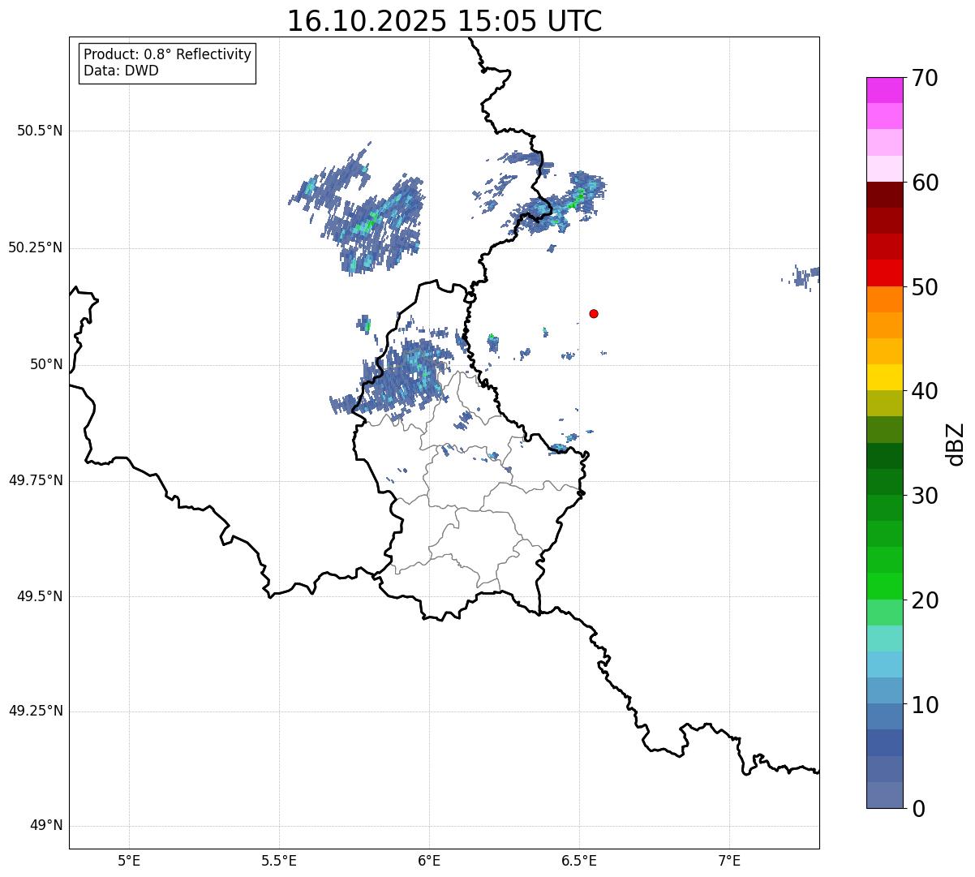This screenshot has height=877, width=975.
Task: Click the title "16.10.2025 15:05 UTC"
Action: (x=445, y=21)
